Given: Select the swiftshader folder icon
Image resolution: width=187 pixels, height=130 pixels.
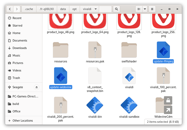Looking at the screenshot, I should [x=129, y=50].
